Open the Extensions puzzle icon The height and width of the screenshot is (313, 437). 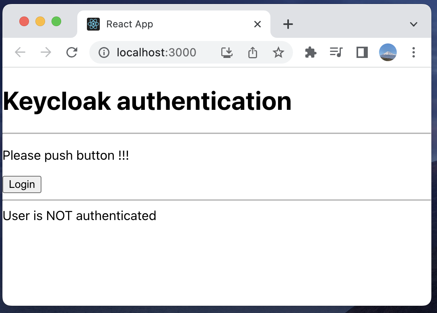[311, 52]
